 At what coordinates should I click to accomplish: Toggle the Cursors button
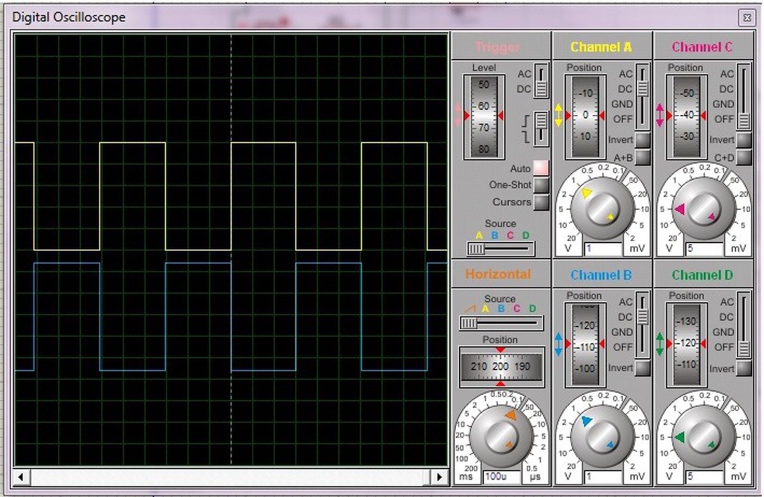pos(541,202)
